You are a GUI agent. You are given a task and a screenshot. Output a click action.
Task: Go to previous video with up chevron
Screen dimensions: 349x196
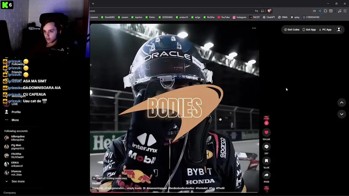(342, 103)
